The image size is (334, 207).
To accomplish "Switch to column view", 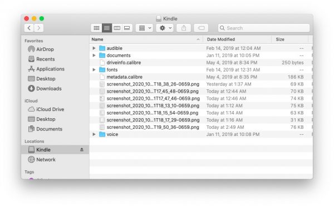I will click(x=117, y=28).
